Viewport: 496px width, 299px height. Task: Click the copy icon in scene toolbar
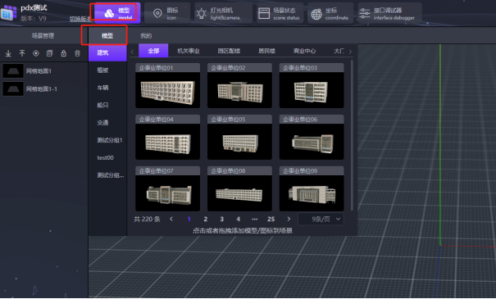point(50,53)
